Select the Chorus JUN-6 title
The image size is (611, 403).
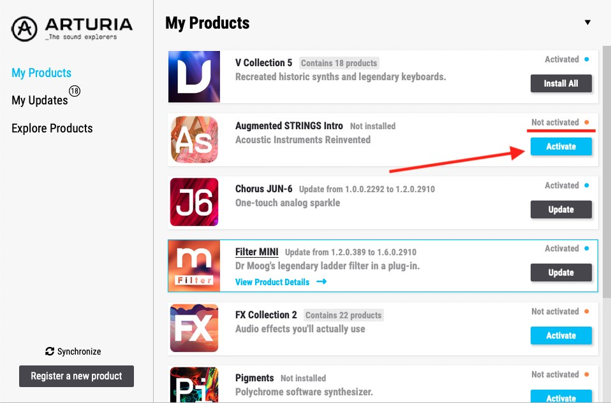pyautogui.click(x=264, y=188)
